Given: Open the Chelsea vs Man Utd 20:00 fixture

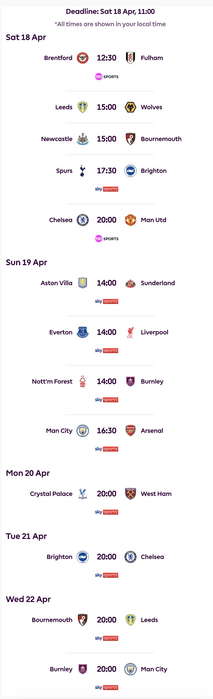Looking at the screenshot, I should [x=106, y=220].
